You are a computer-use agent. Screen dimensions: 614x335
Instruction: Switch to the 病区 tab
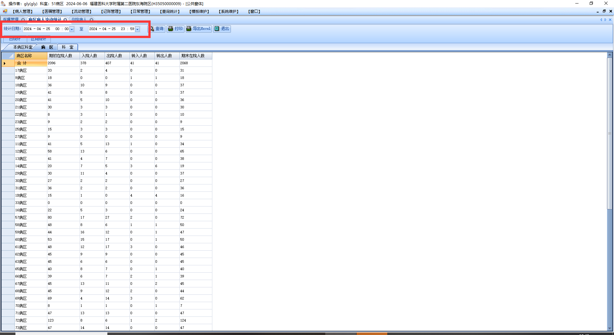point(47,47)
